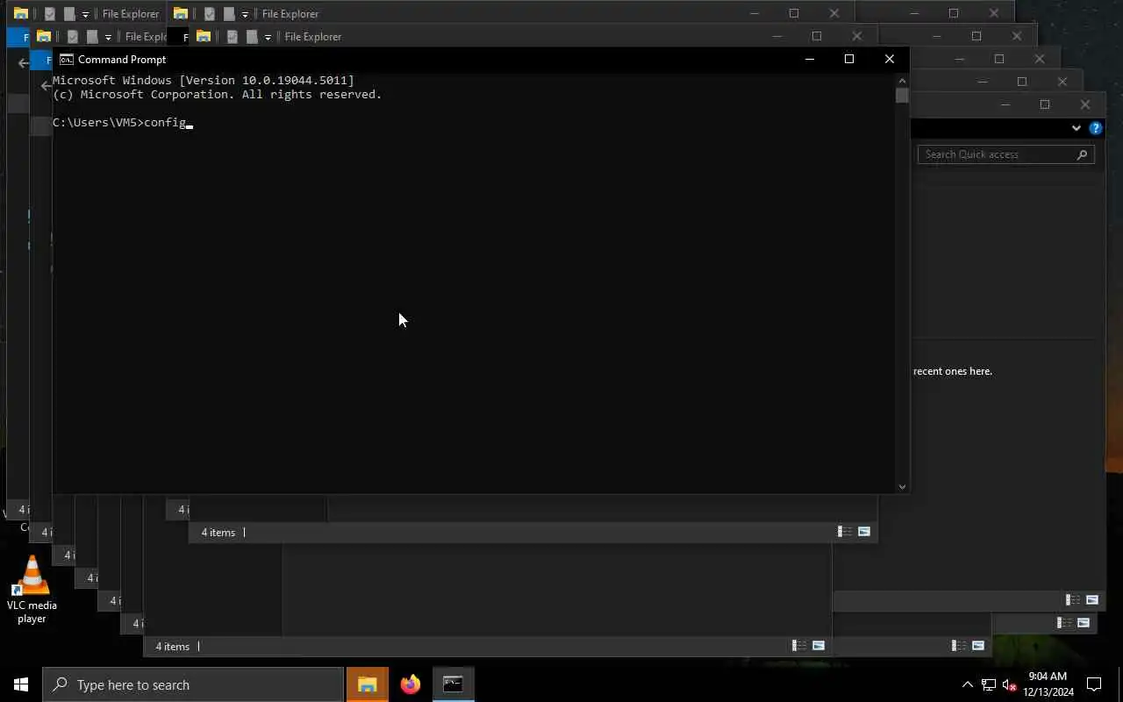Select the 'Microsoft Windows [Version 10.0.19044.5011]' line
The width and height of the screenshot is (1123, 702).
204,81
